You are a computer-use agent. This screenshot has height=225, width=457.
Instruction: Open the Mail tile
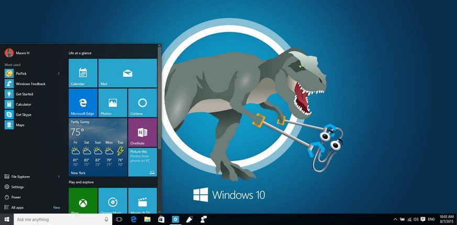pyautogui.click(x=127, y=73)
